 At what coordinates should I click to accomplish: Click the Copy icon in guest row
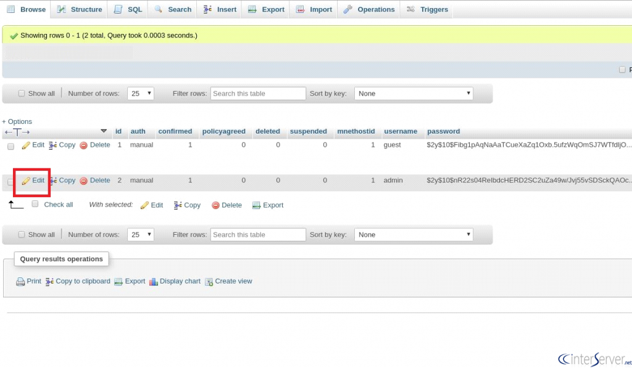click(x=53, y=145)
